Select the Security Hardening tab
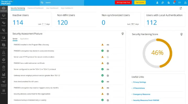 [18, 8]
